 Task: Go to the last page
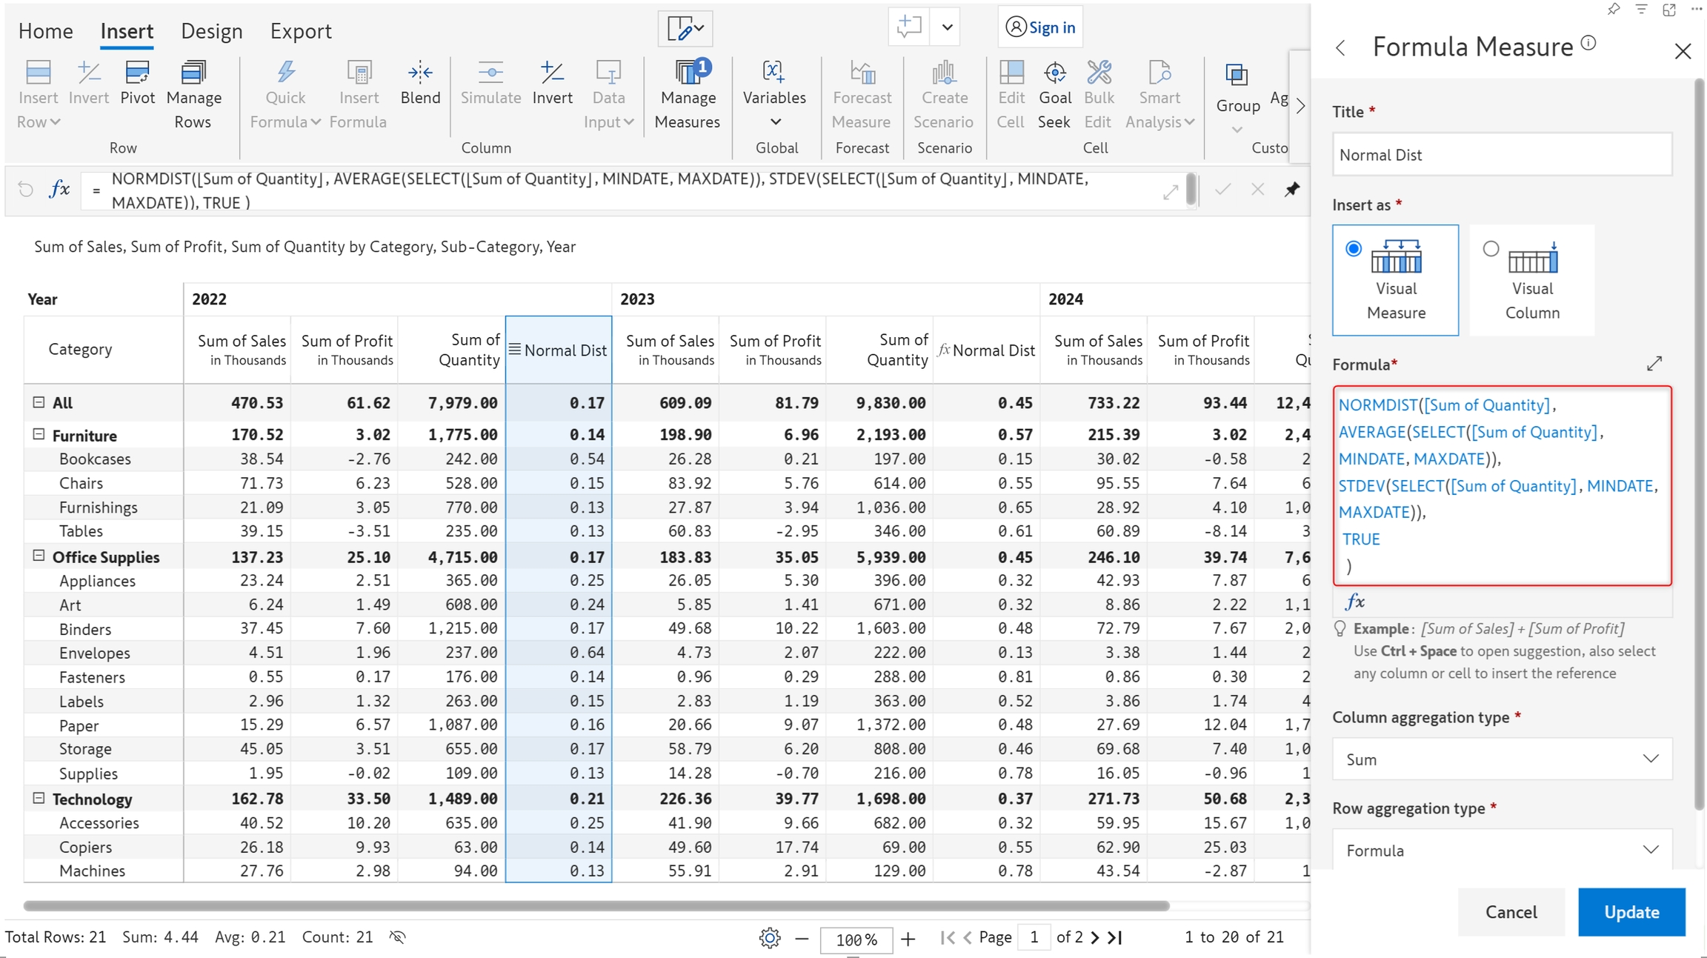coord(1116,937)
